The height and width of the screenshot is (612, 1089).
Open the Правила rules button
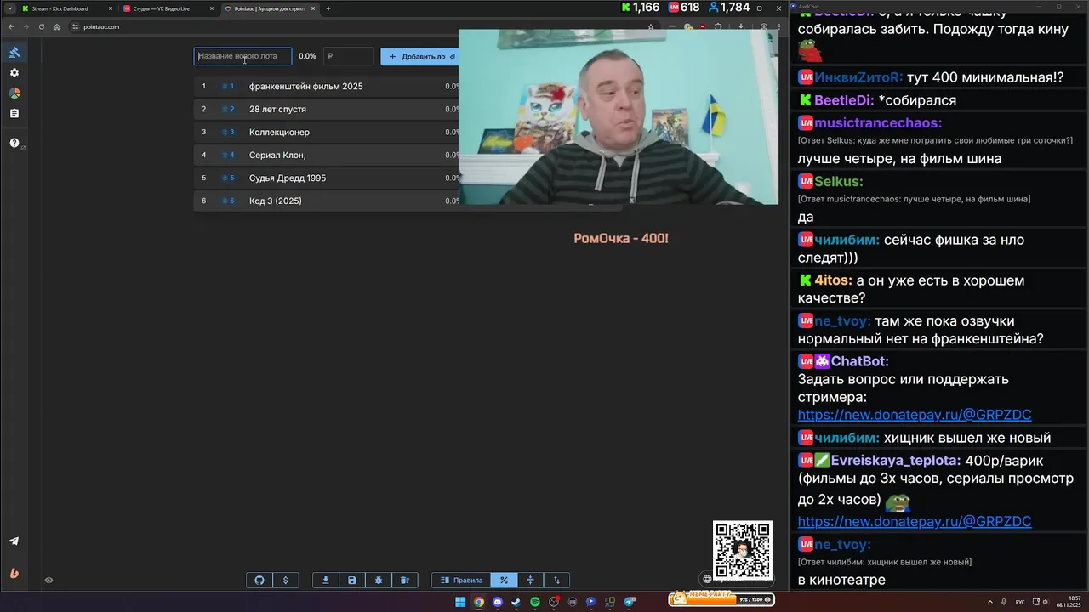pyautogui.click(x=461, y=580)
